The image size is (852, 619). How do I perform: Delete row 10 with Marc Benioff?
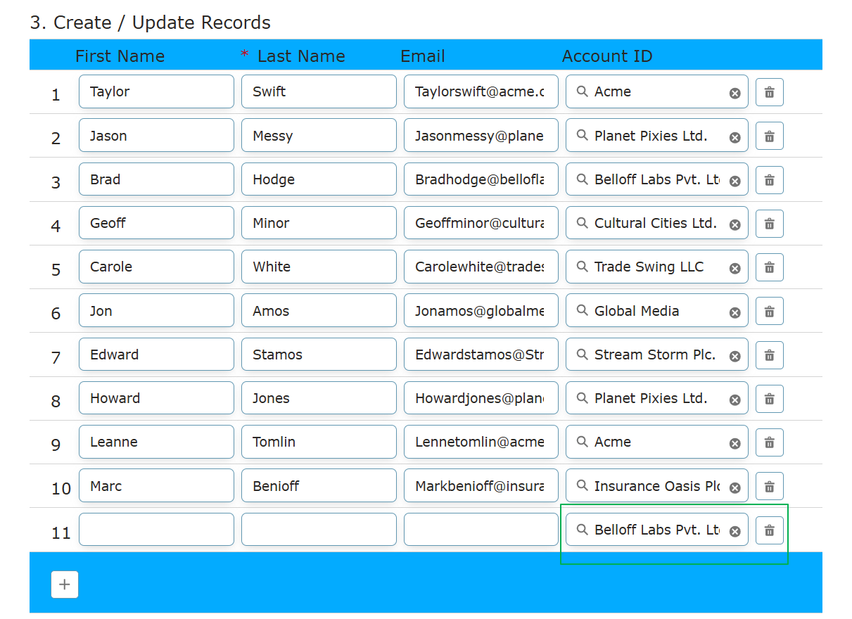[x=769, y=486]
